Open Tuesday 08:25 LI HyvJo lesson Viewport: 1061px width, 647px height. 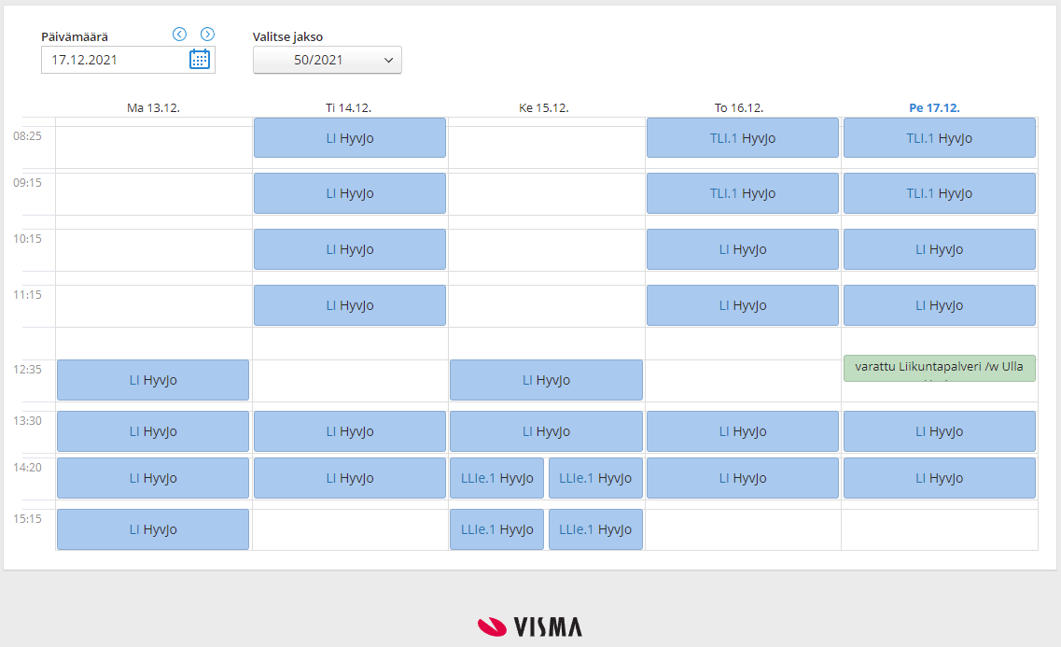point(350,138)
